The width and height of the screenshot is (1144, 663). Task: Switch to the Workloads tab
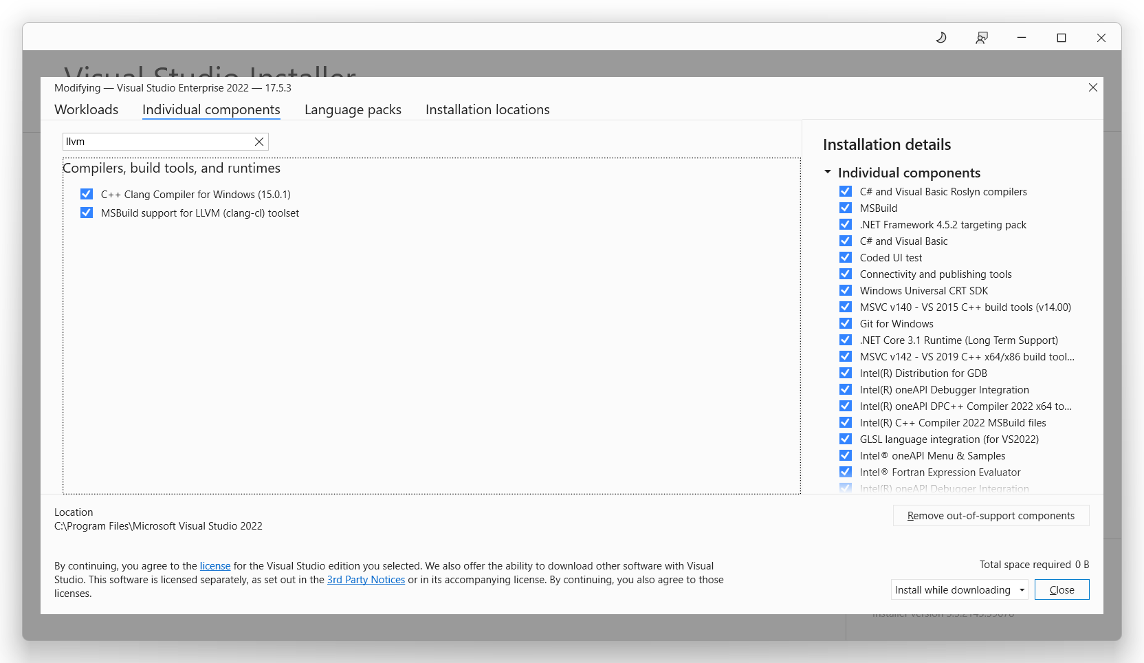[86, 109]
